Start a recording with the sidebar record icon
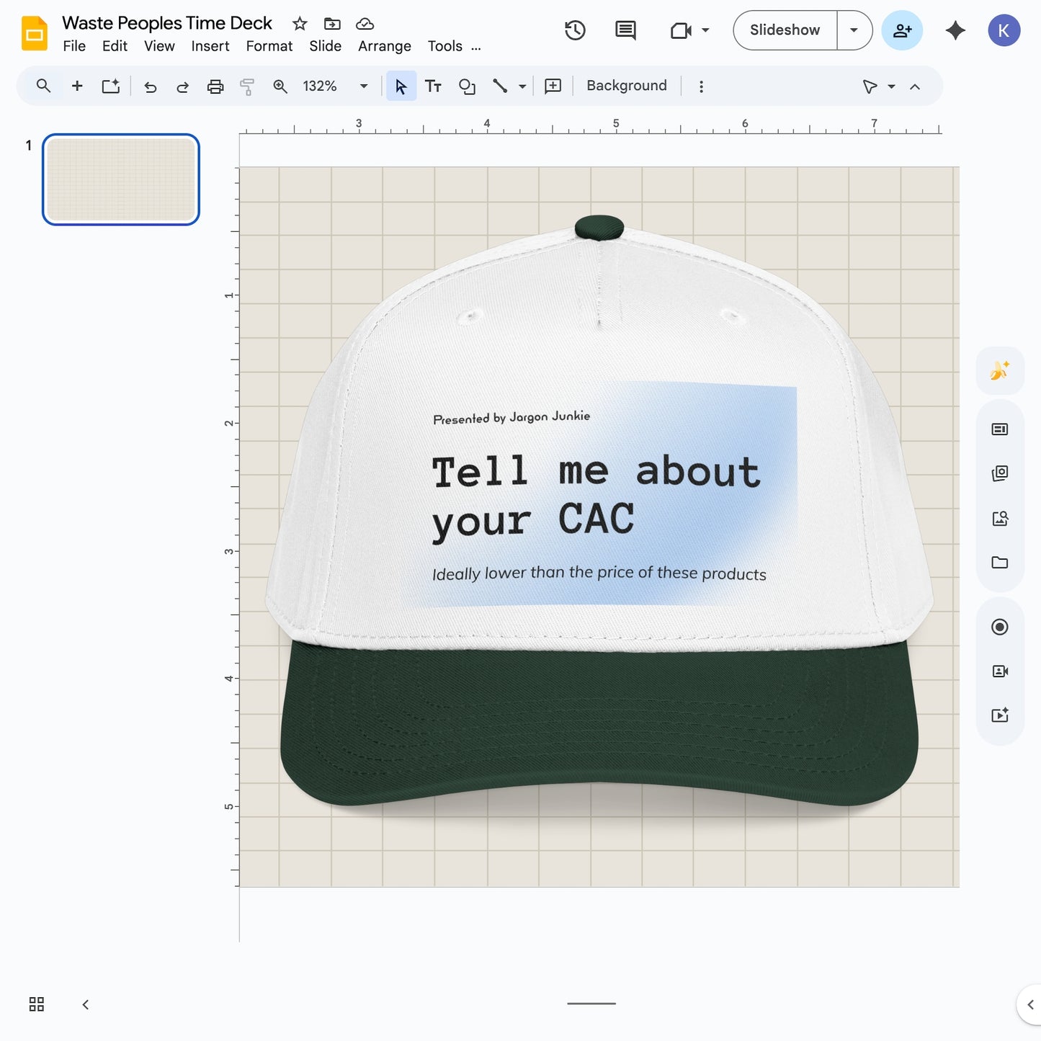Screen dimensions: 1041x1041 (x=1000, y=627)
